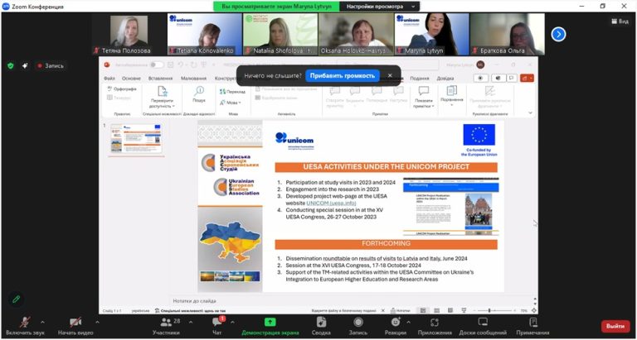Viewport: 637px width, 340px height.
Task: Select Браткова Ольга video tile
Action: click(x=507, y=34)
